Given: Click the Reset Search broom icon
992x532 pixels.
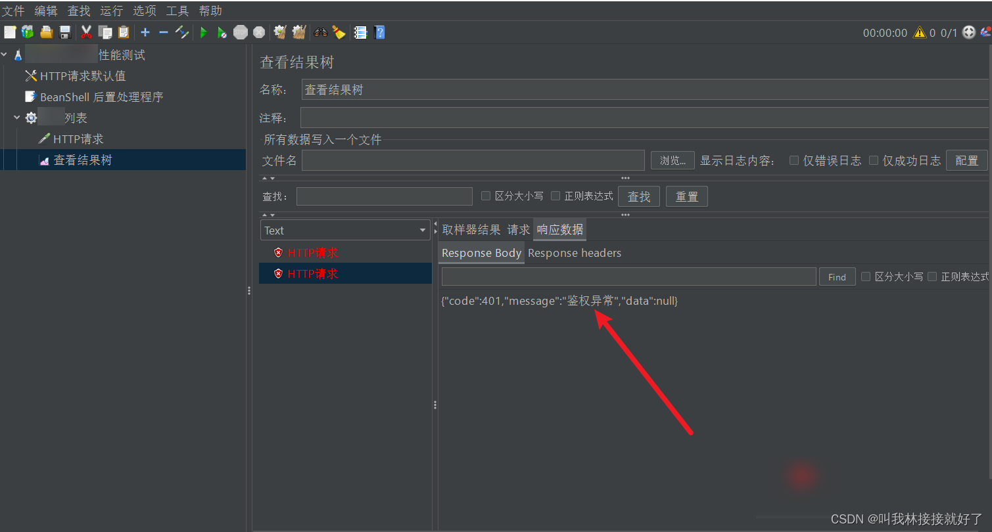Looking at the screenshot, I should pyautogui.click(x=339, y=32).
